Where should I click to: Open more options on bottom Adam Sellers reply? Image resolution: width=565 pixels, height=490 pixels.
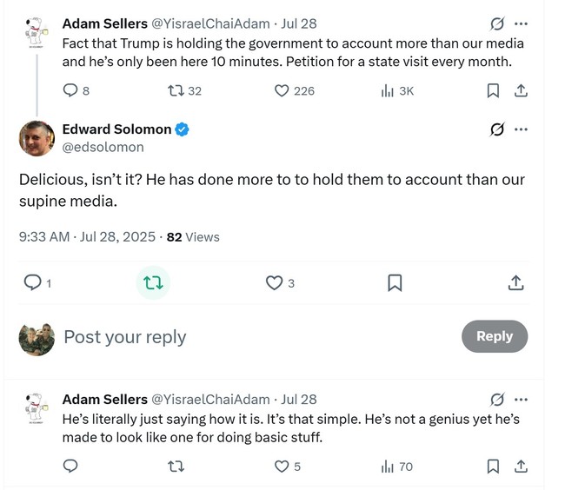521,400
